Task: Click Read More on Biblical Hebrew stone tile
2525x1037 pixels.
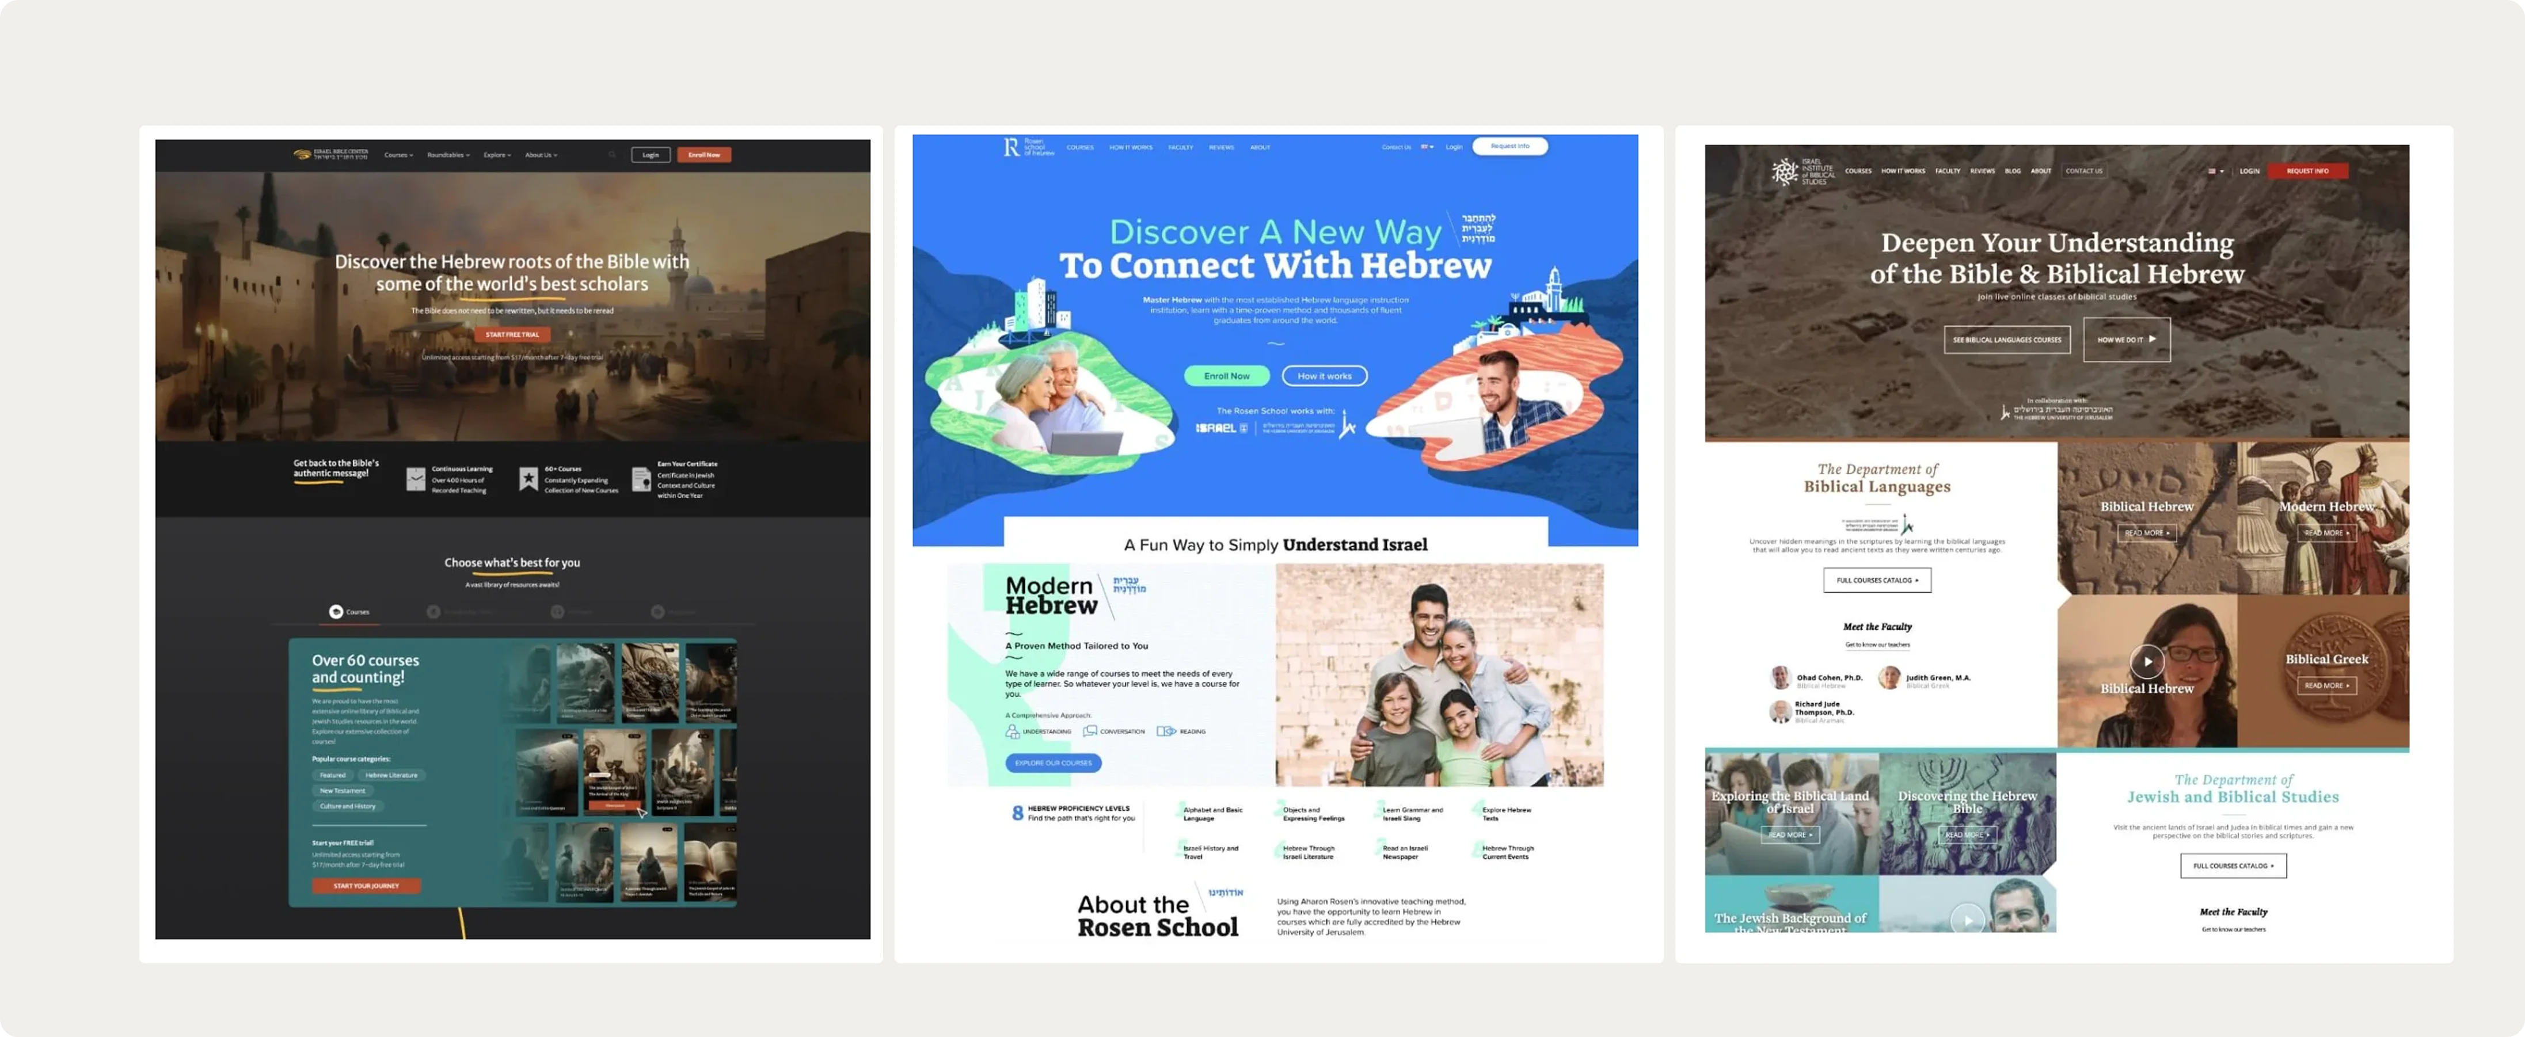Action: 2146,532
